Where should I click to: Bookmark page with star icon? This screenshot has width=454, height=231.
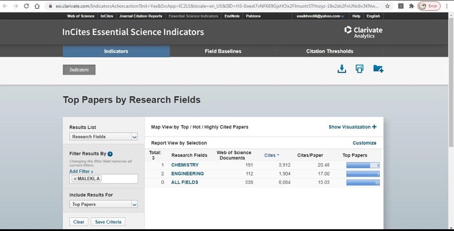pyautogui.click(x=388, y=6)
